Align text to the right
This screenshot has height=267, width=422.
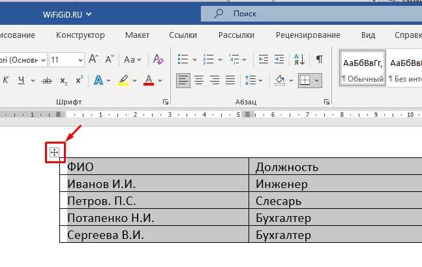pyautogui.click(x=215, y=80)
